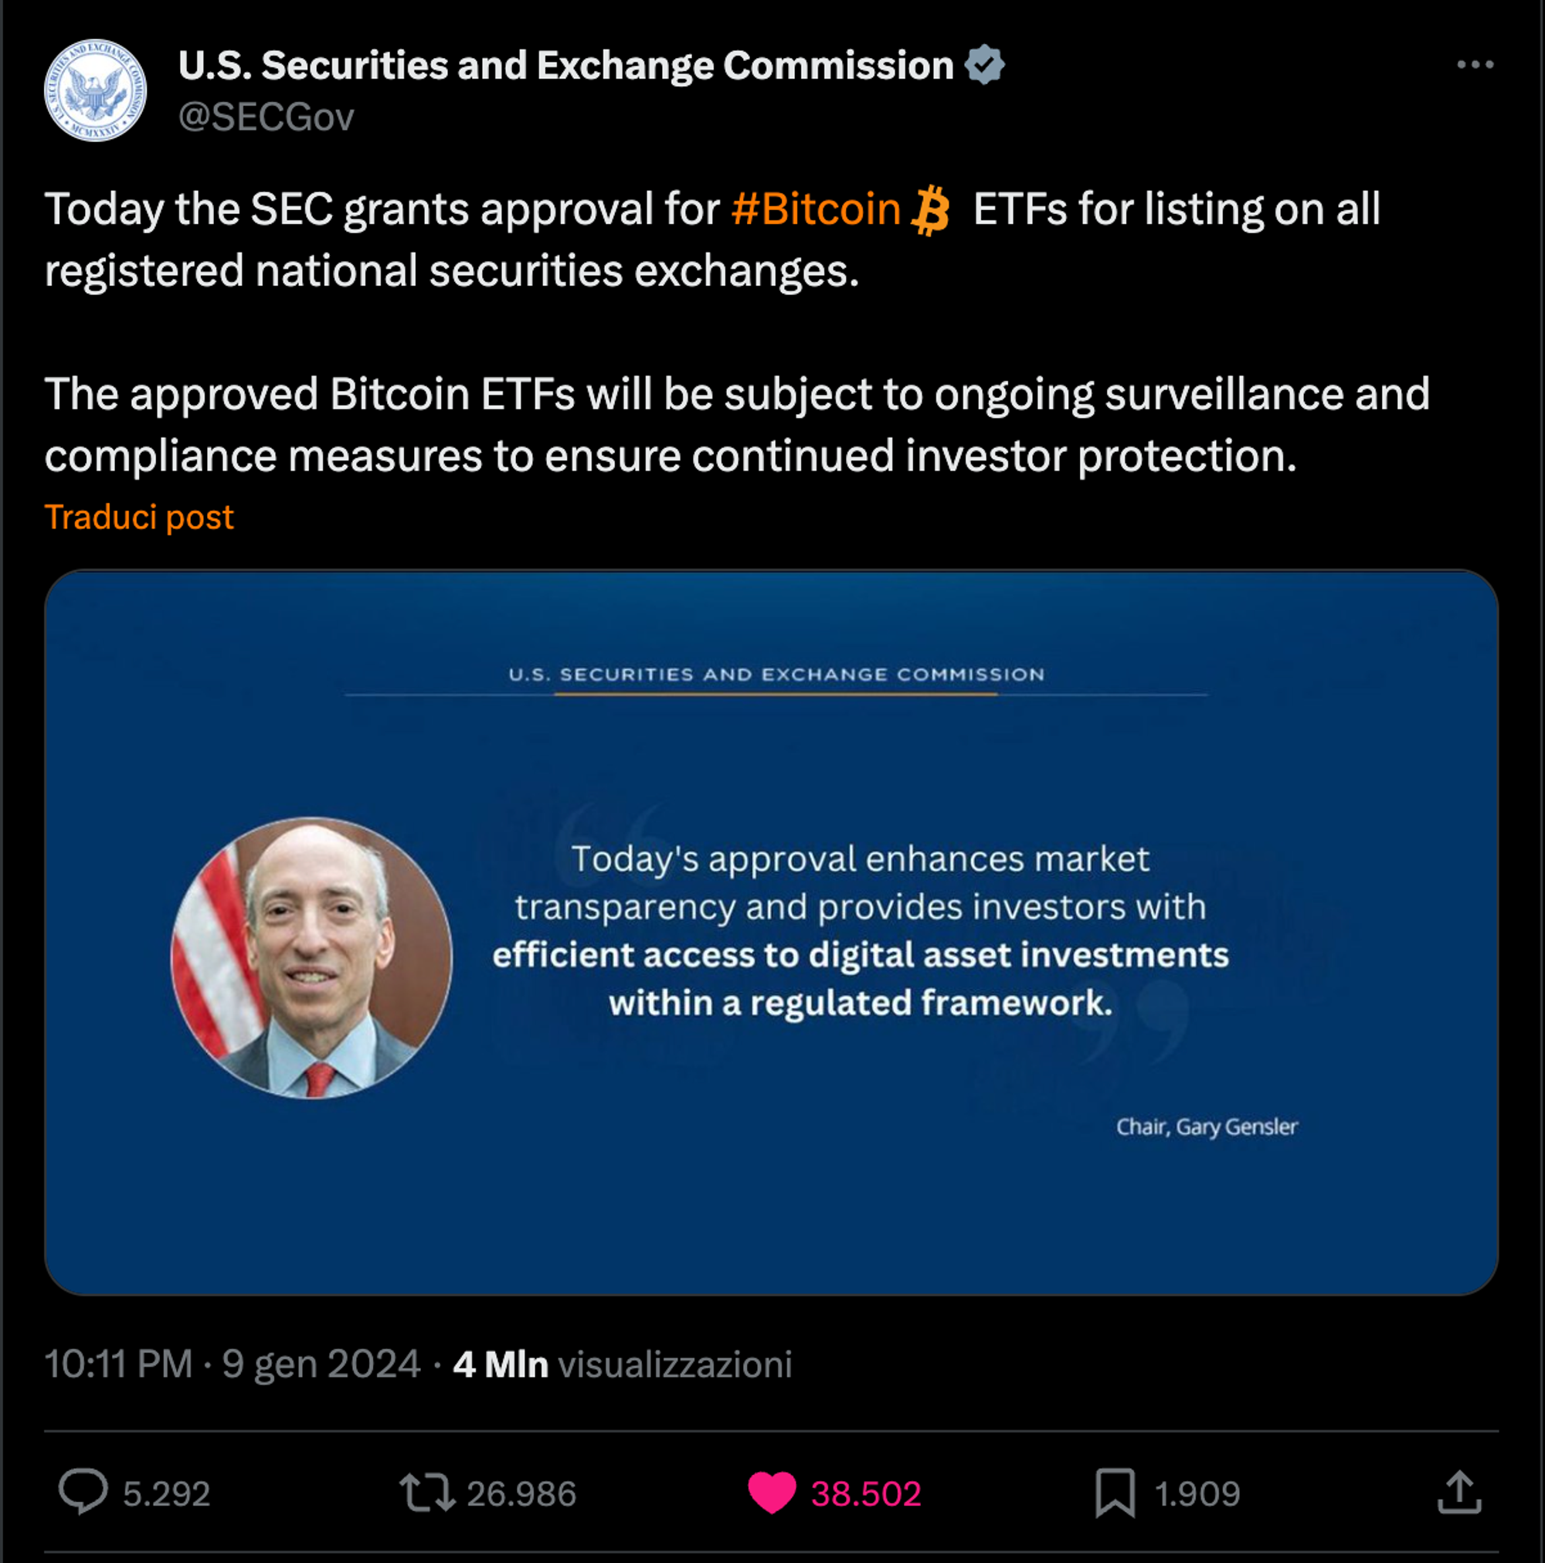Viewport: 1545px width, 1563px height.
Task: Click the 38.502 likes count
Action: point(865,1493)
